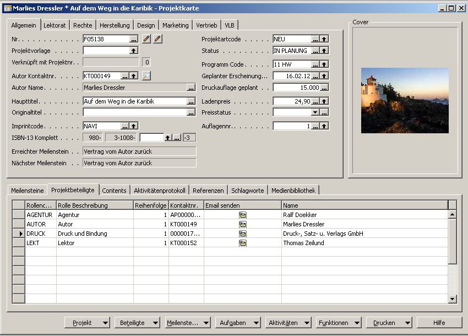Click the first pencil edit icon beside Nr.
468x336 pixels.
pos(146,39)
